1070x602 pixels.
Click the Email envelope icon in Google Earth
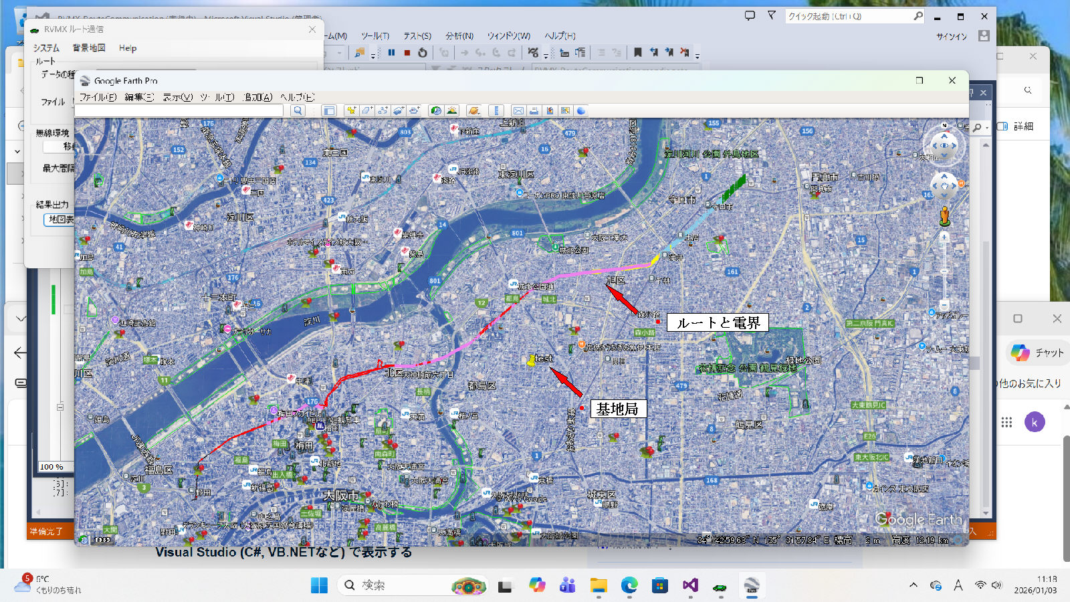[x=518, y=111]
